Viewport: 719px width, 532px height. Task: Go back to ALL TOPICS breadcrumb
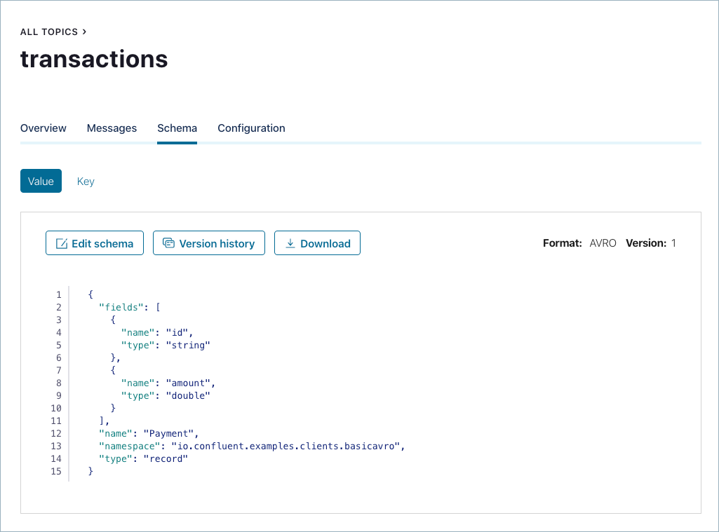(x=48, y=32)
